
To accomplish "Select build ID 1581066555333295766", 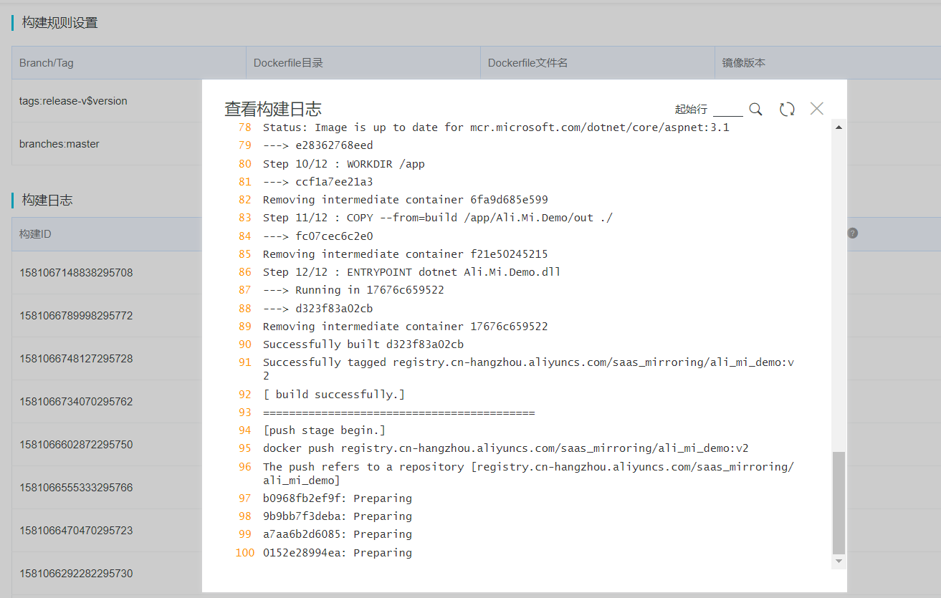I will [76, 487].
